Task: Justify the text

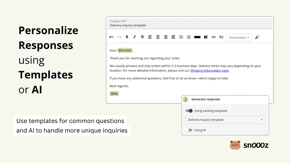Action: [x=173, y=37]
